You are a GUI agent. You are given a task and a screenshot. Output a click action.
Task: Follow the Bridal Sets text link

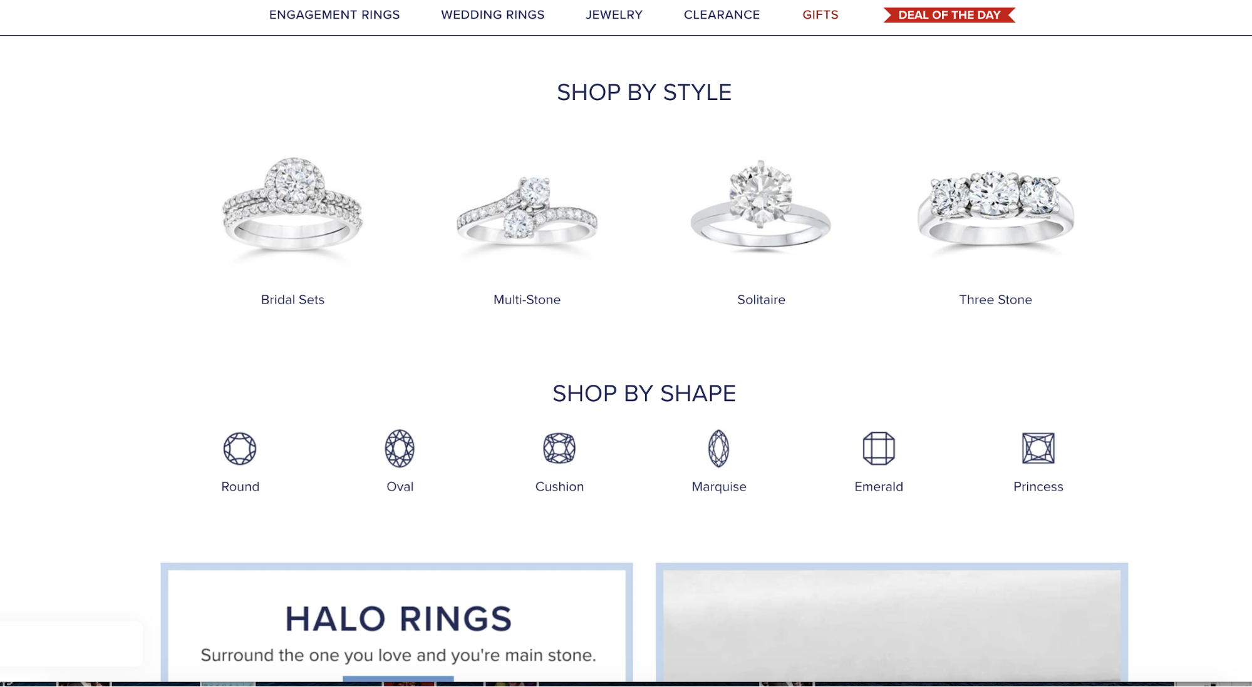tap(292, 300)
